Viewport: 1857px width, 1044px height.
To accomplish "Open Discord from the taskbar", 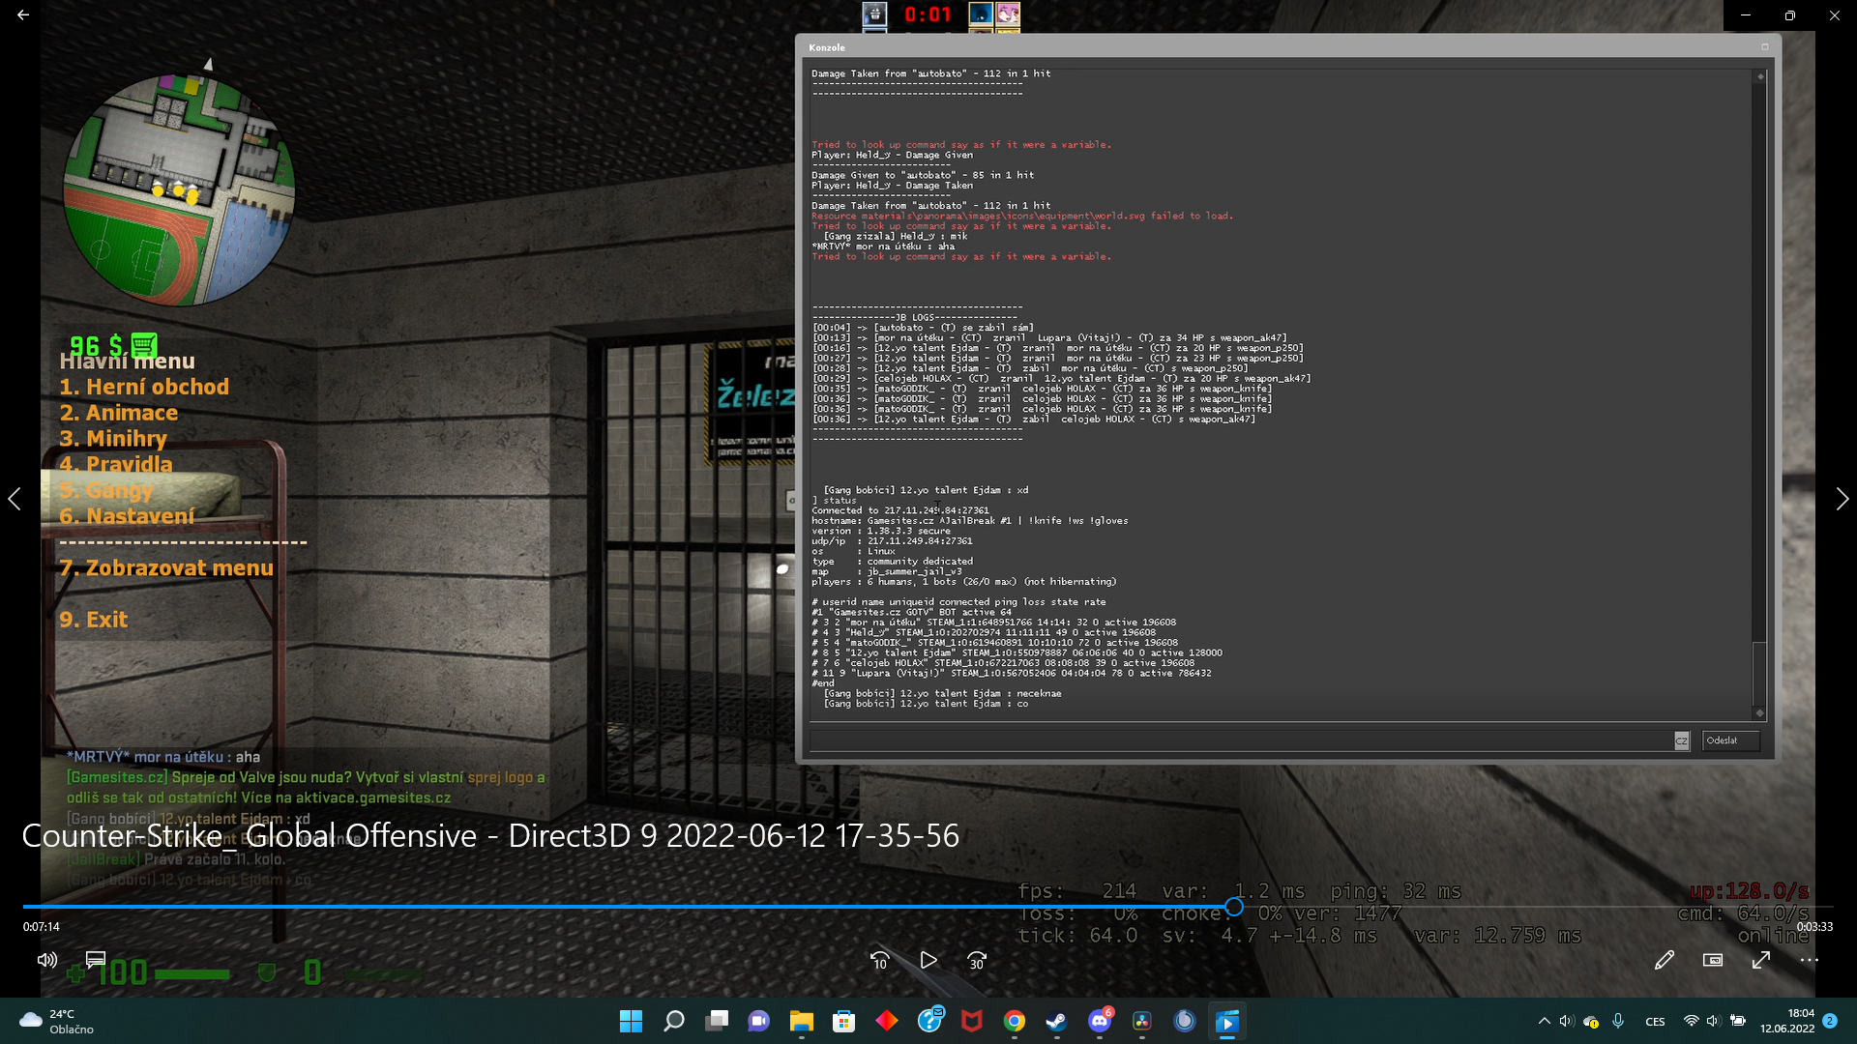I will click(1099, 1021).
